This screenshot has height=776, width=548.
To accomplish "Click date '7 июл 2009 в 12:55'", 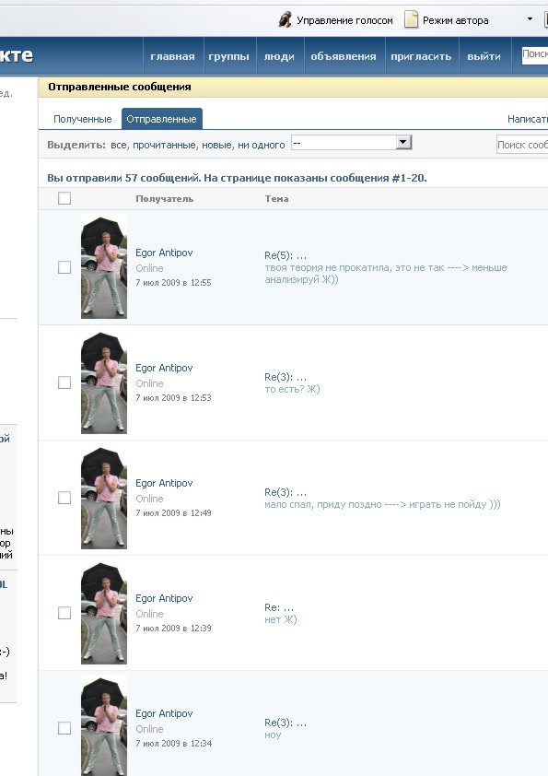I will tap(173, 283).
